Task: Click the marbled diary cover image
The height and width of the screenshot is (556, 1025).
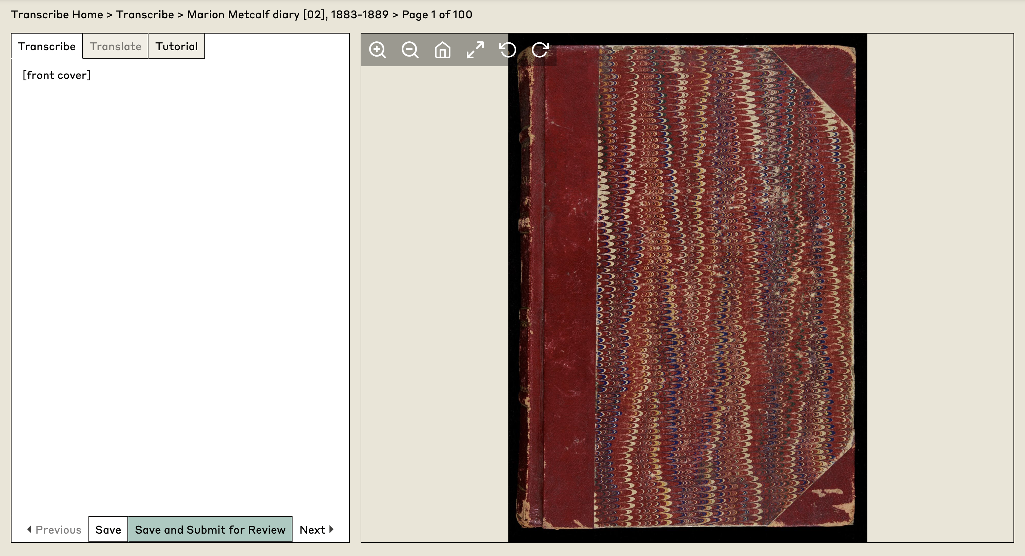Action: [x=687, y=287]
